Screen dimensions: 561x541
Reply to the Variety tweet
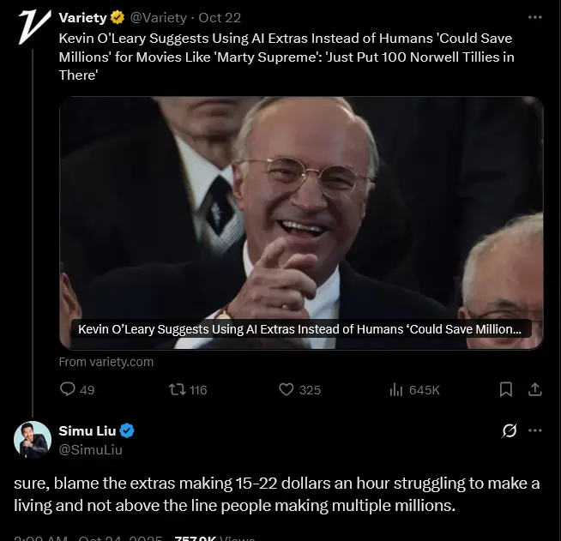pos(69,389)
